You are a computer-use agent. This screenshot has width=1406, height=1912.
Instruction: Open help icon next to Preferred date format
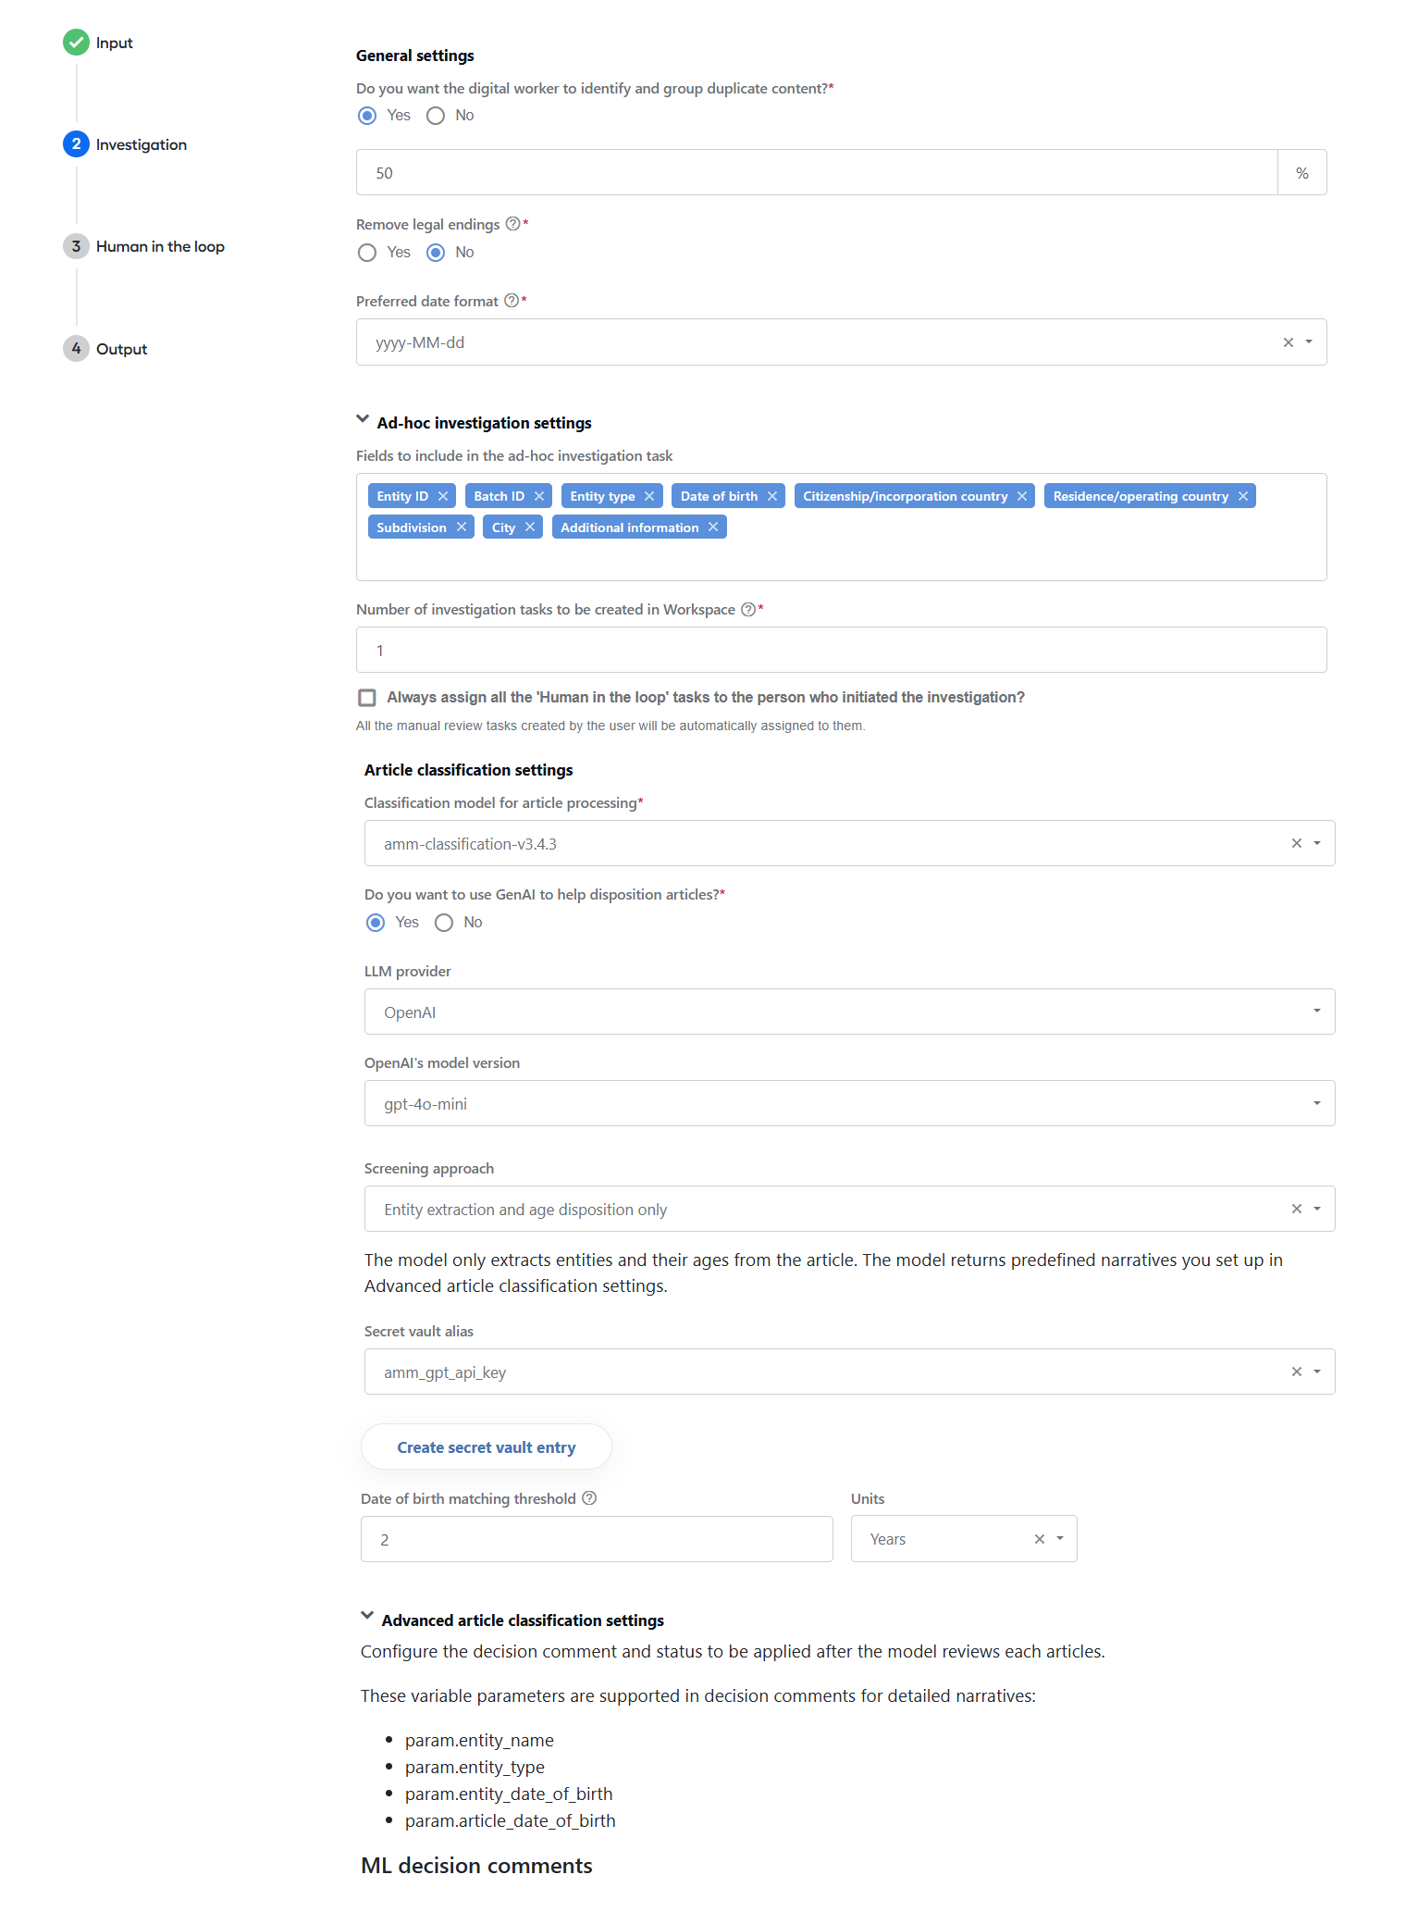pos(512,301)
